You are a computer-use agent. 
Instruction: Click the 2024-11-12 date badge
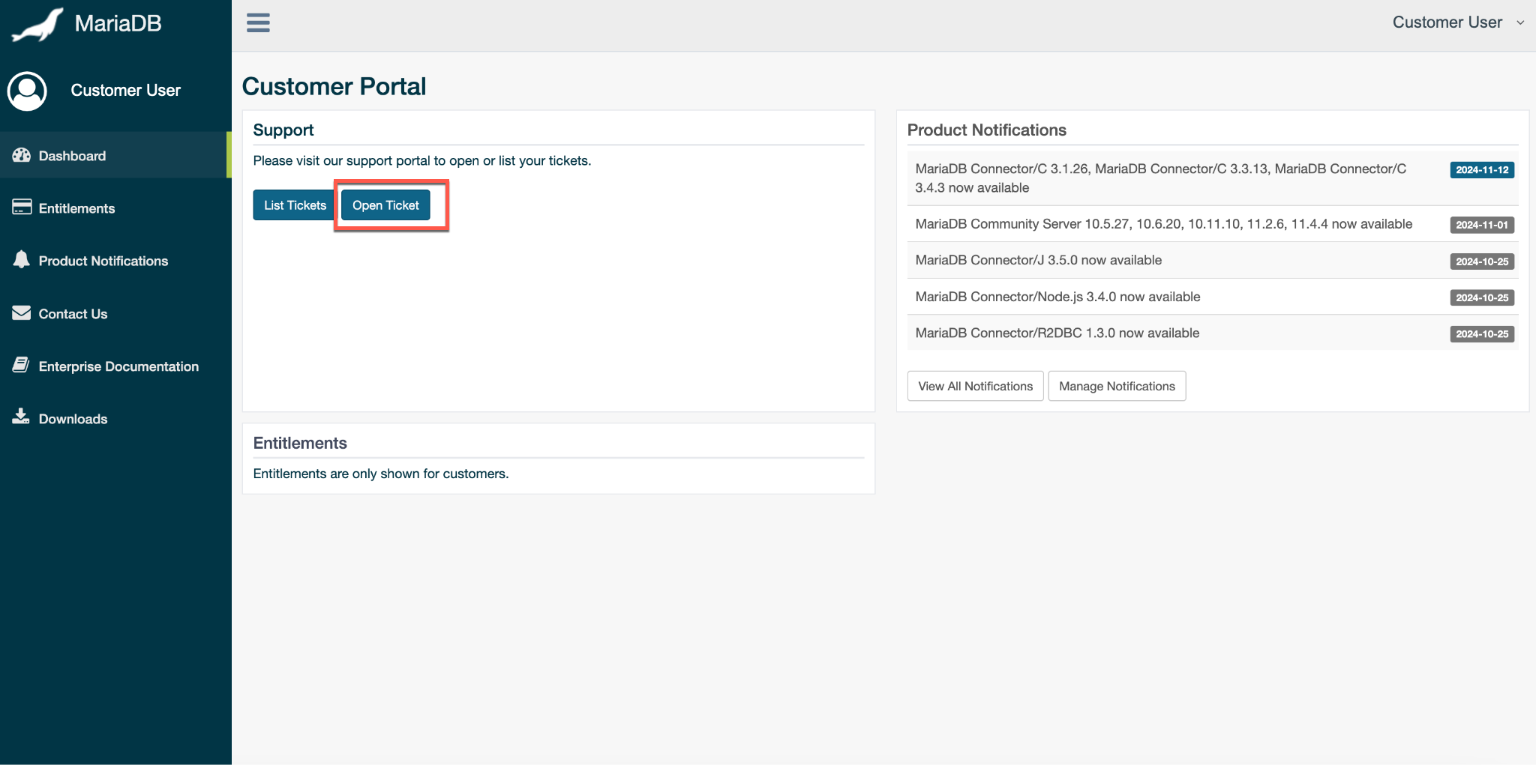(x=1481, y=170)
